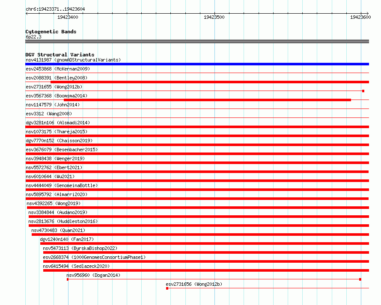The width and height of the screenshot is (381, 305).
Task: Open variant dgv1240n140 (Fan2017)
Action: pos(67,239)
